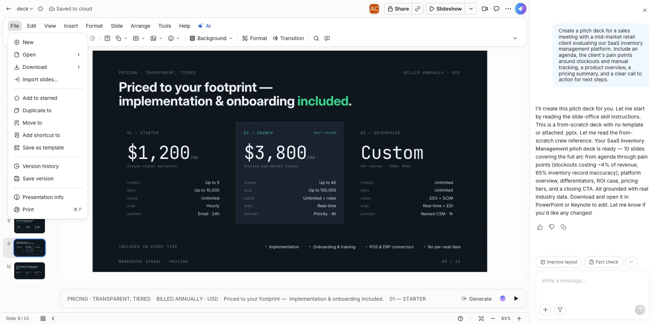This screenshot has width=655, height=324.
Task: Open comments via the speech bubble icon
Action: click(497, 9)
